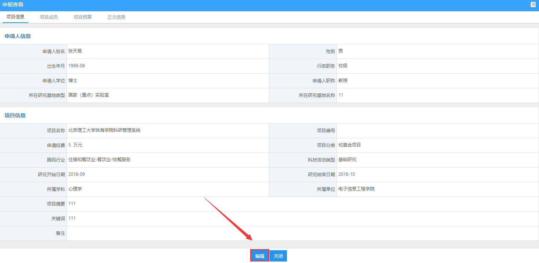Click the 所属学科 value 心理学
539x263 pixels.
tap(75, 189)
